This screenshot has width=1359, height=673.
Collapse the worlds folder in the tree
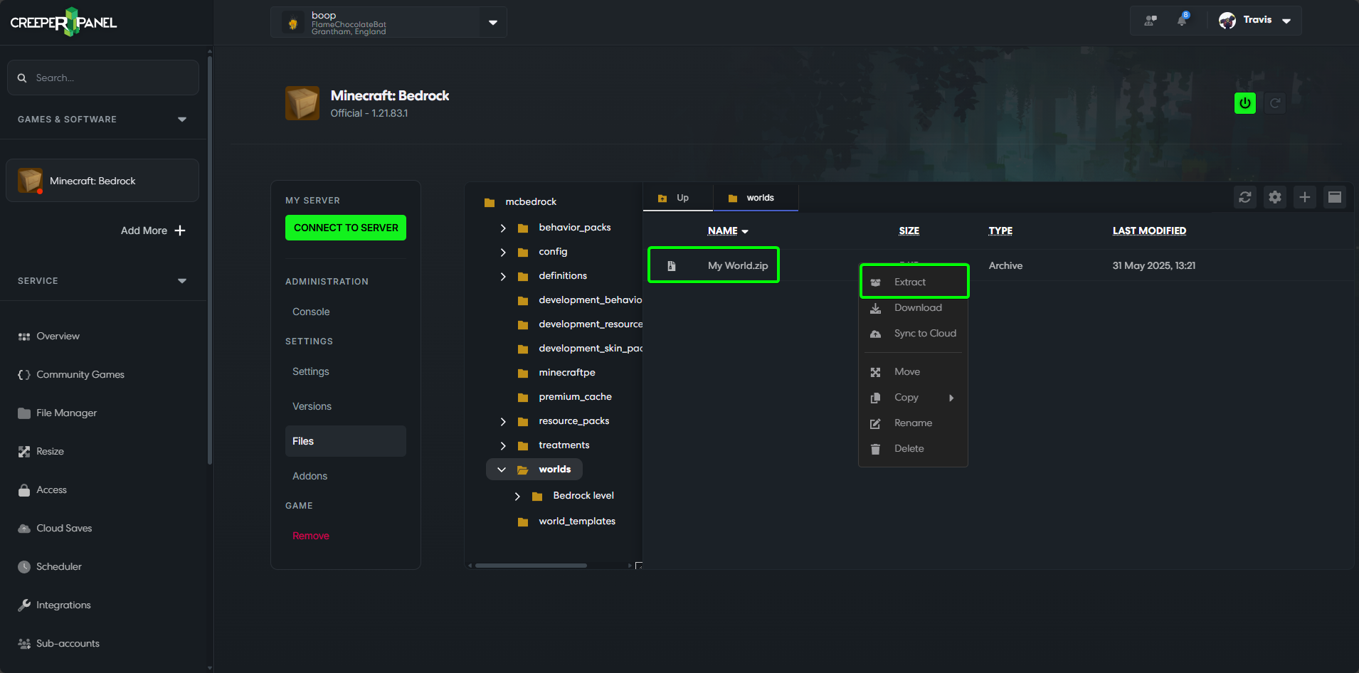point(502,469)
